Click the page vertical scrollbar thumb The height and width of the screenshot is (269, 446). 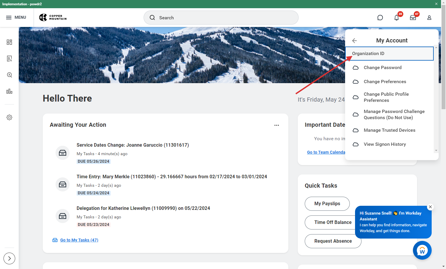point(444,57)
